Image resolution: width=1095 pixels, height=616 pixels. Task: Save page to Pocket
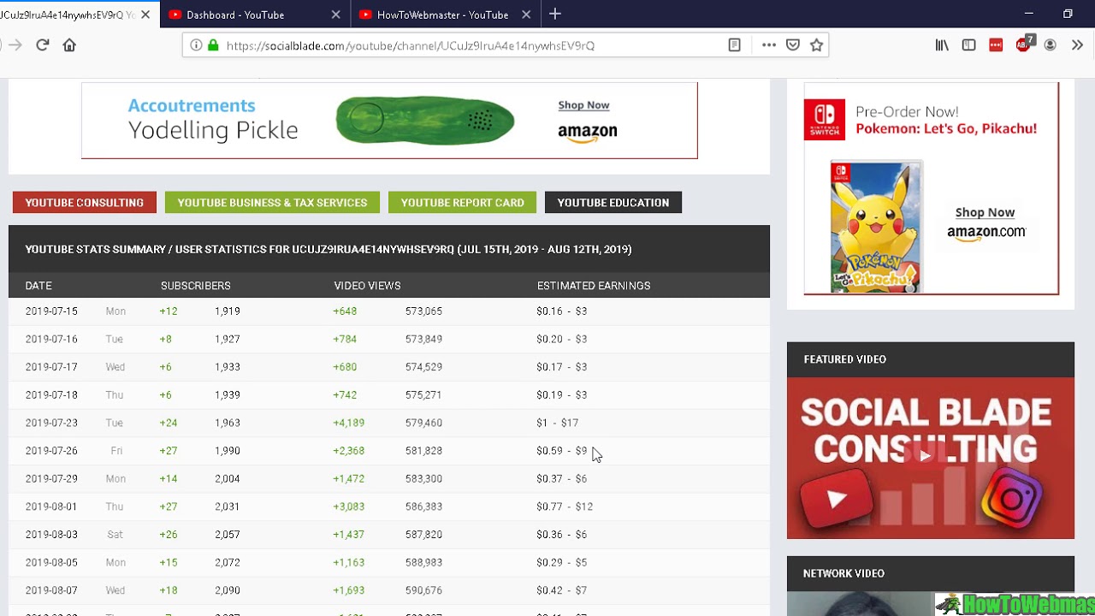point(793,45)
